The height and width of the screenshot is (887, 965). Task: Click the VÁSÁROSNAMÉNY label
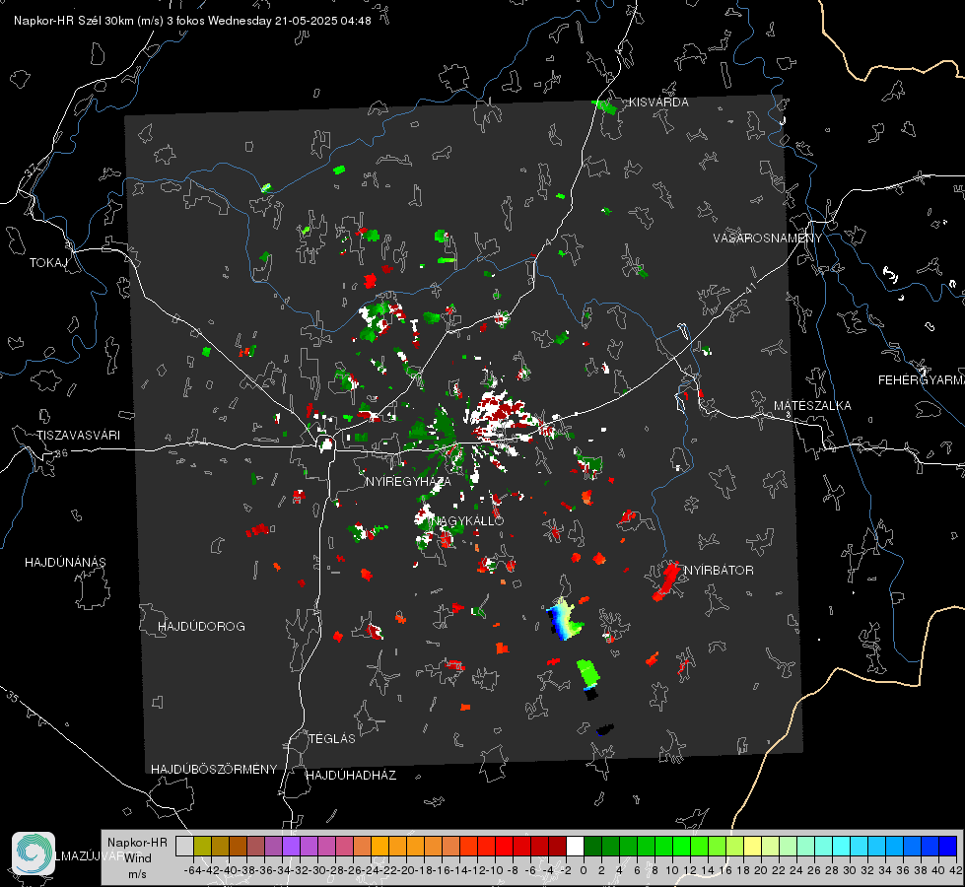[768, 238]
